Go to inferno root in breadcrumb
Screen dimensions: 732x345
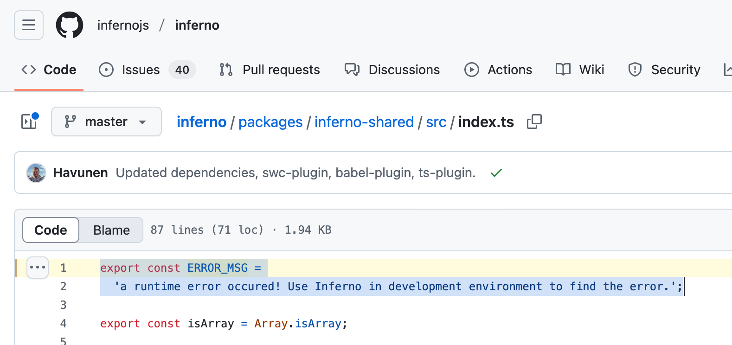pyautogui.click(x=201, y=122)
